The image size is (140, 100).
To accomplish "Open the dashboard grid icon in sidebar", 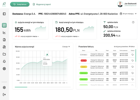I will tap(4, 25).
